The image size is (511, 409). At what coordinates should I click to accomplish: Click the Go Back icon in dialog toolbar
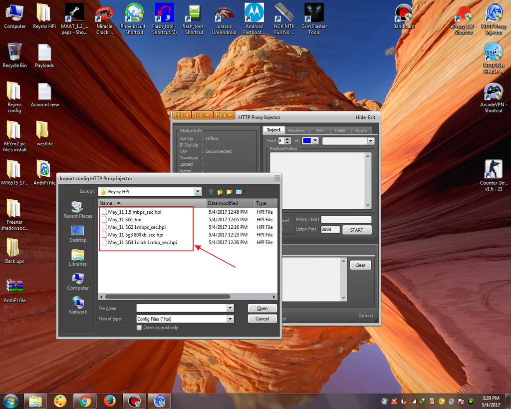[211, 192]
